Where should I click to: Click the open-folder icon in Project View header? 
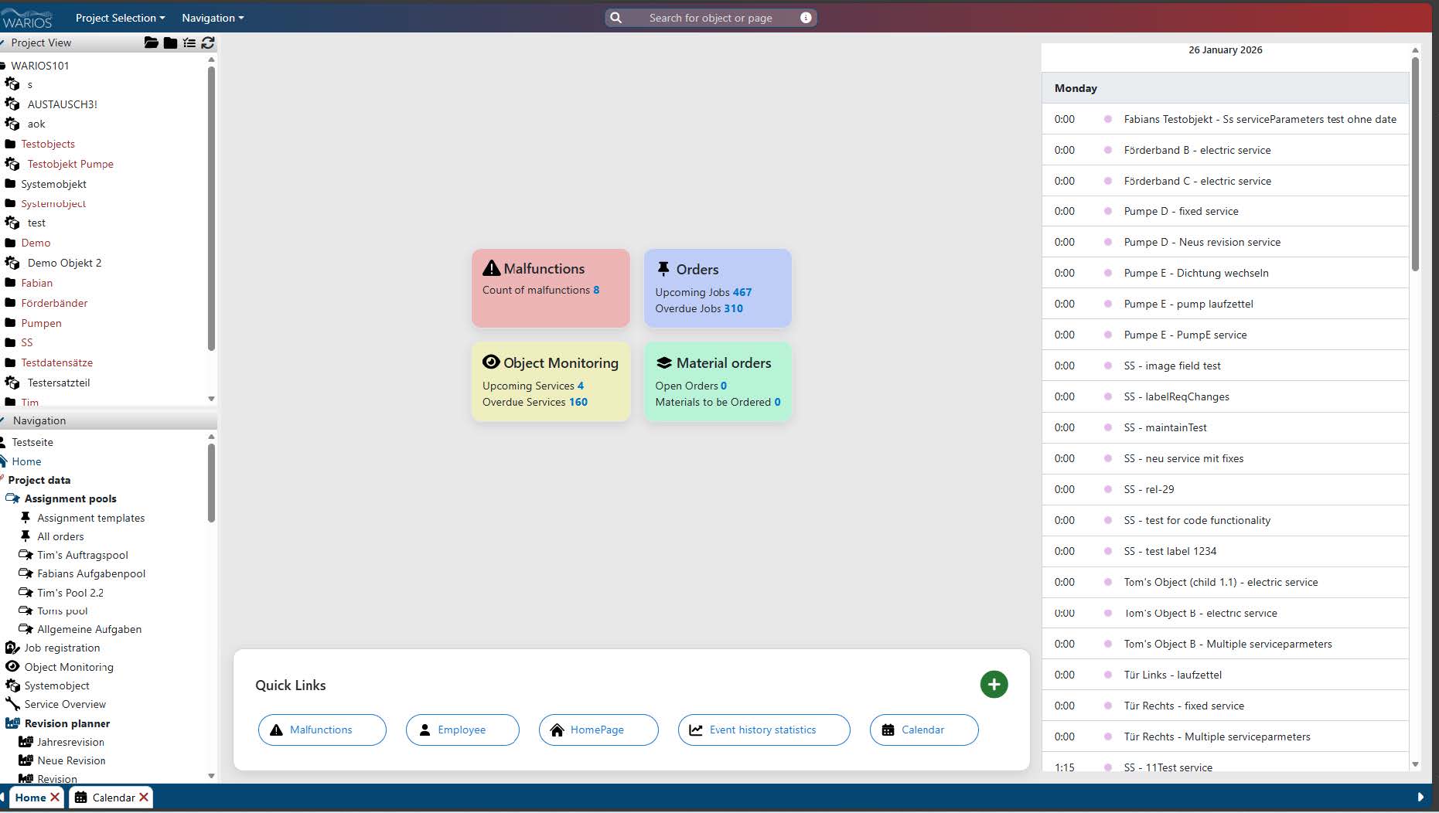(151, 43)
